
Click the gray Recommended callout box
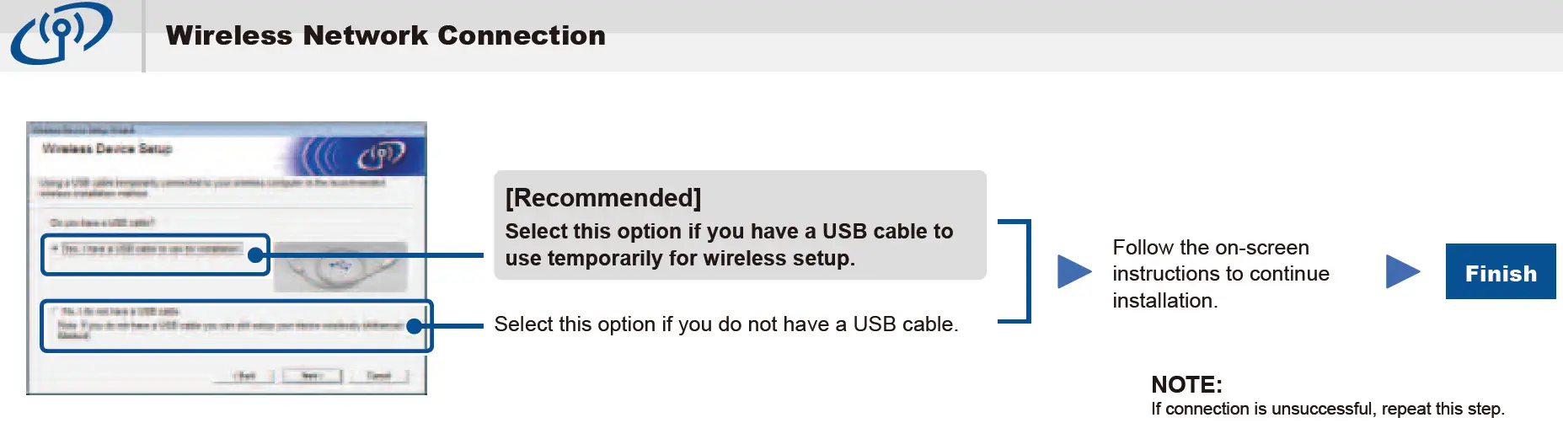(739, 225)
